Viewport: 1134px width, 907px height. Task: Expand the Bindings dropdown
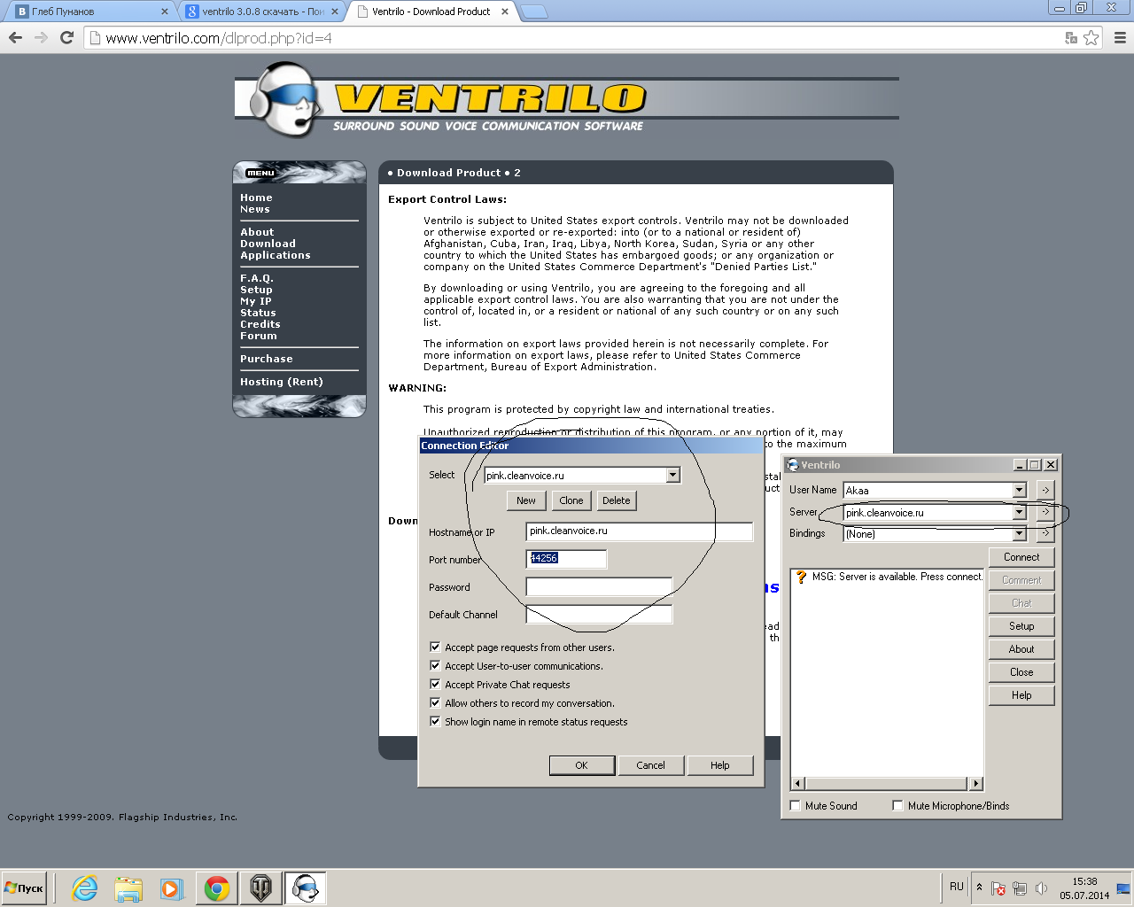[1019, 533]
